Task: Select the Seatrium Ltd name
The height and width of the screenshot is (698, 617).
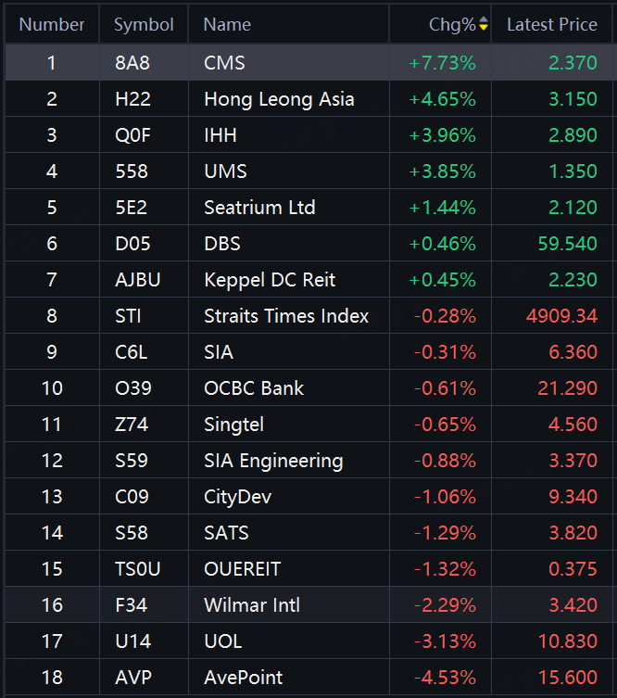Action: pyautogui.click(x=259, y=208)
